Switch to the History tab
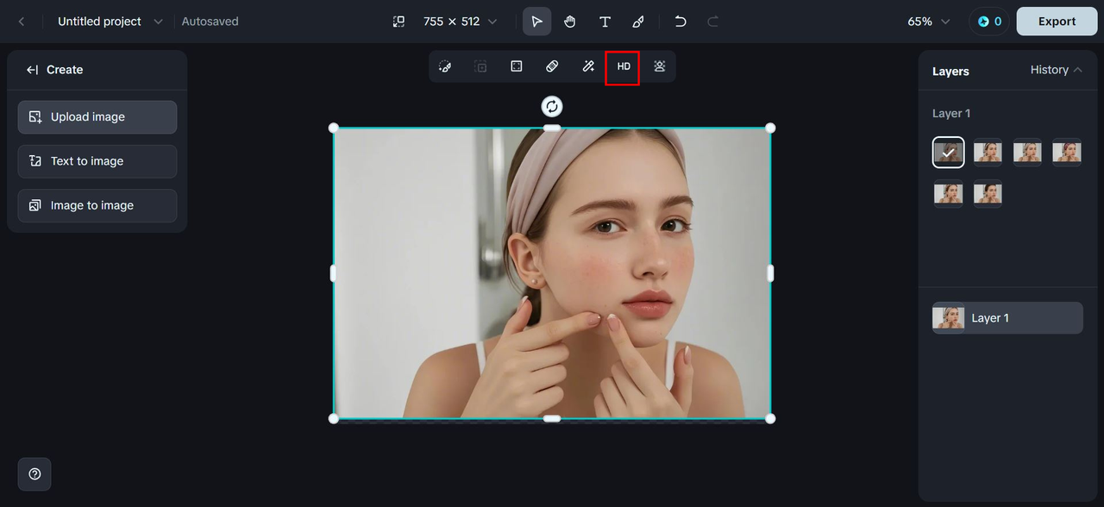Viewport: 1104px width, 507px height. coord(1048,70)
